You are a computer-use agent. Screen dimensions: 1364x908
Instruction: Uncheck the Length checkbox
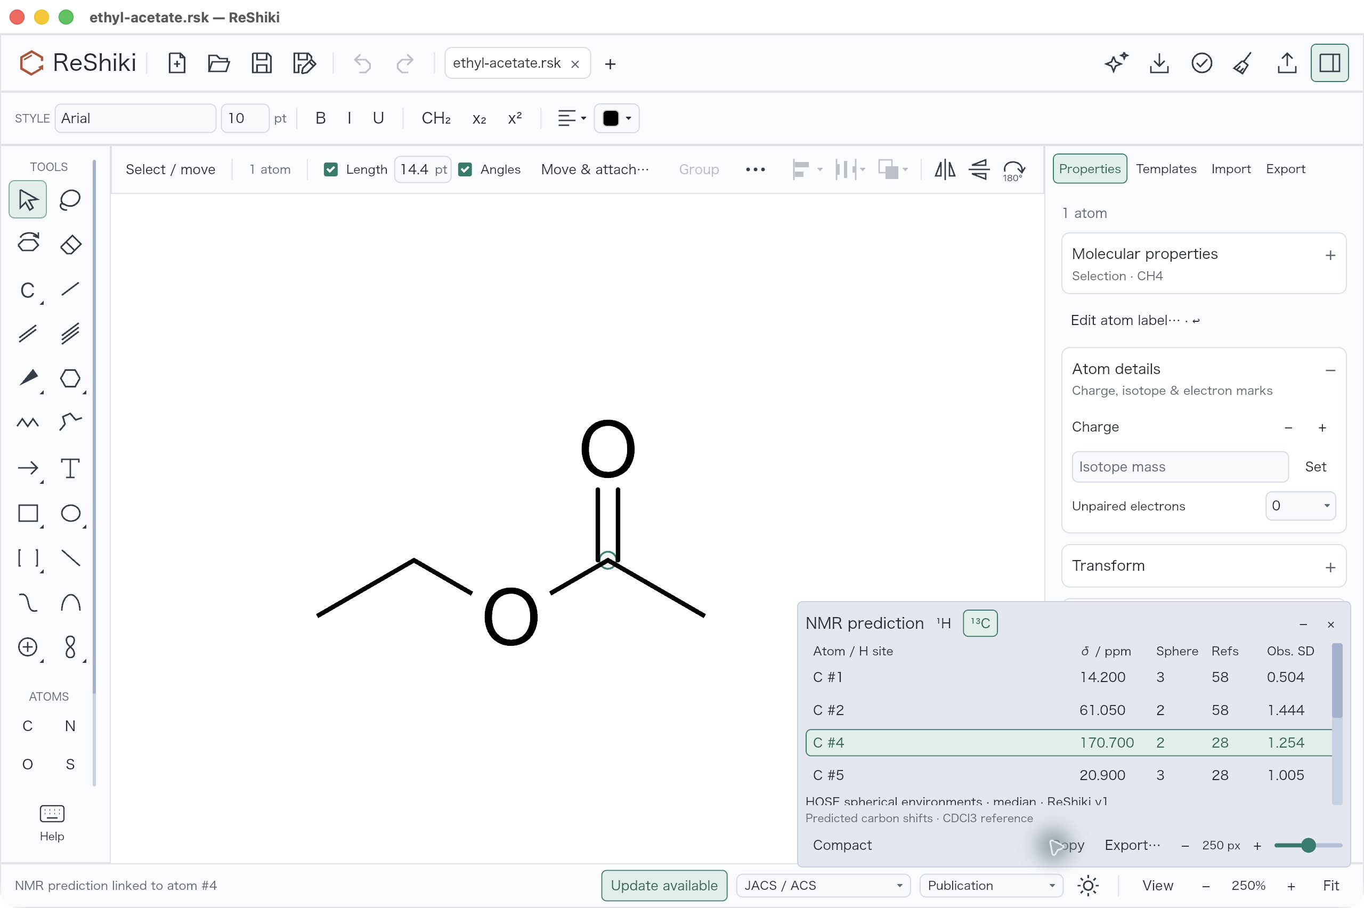(330, 169)
